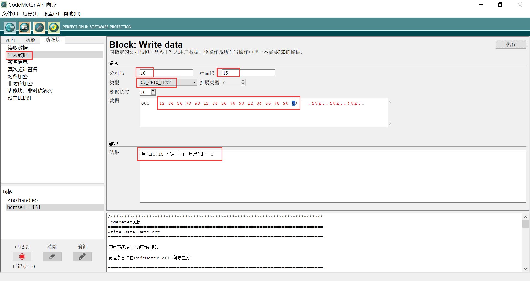
Task: Click the result line 单元10:15 写入成功
Action: tap(177, 154)
